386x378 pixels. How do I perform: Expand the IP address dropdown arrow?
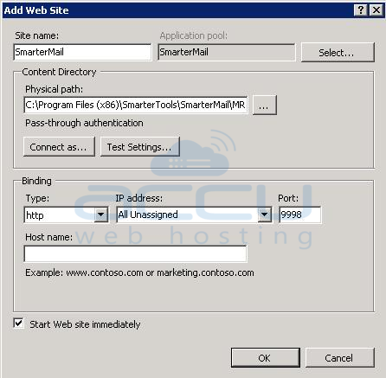click(x=264, y=215)
